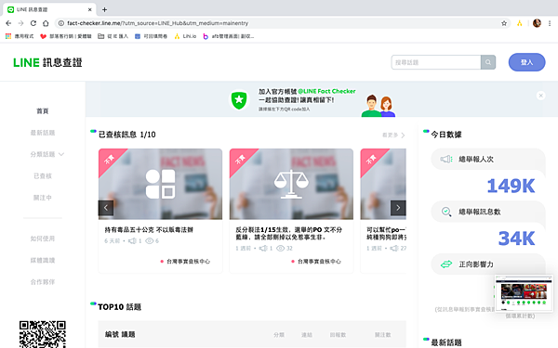
Task: Click the LINE 訊息查證 logo
Action: 47,62
